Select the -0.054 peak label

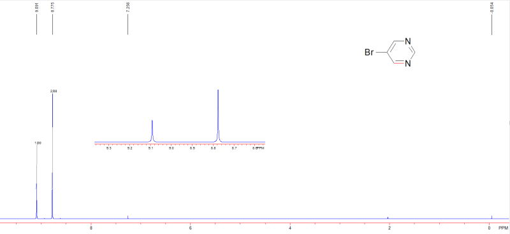492,8
